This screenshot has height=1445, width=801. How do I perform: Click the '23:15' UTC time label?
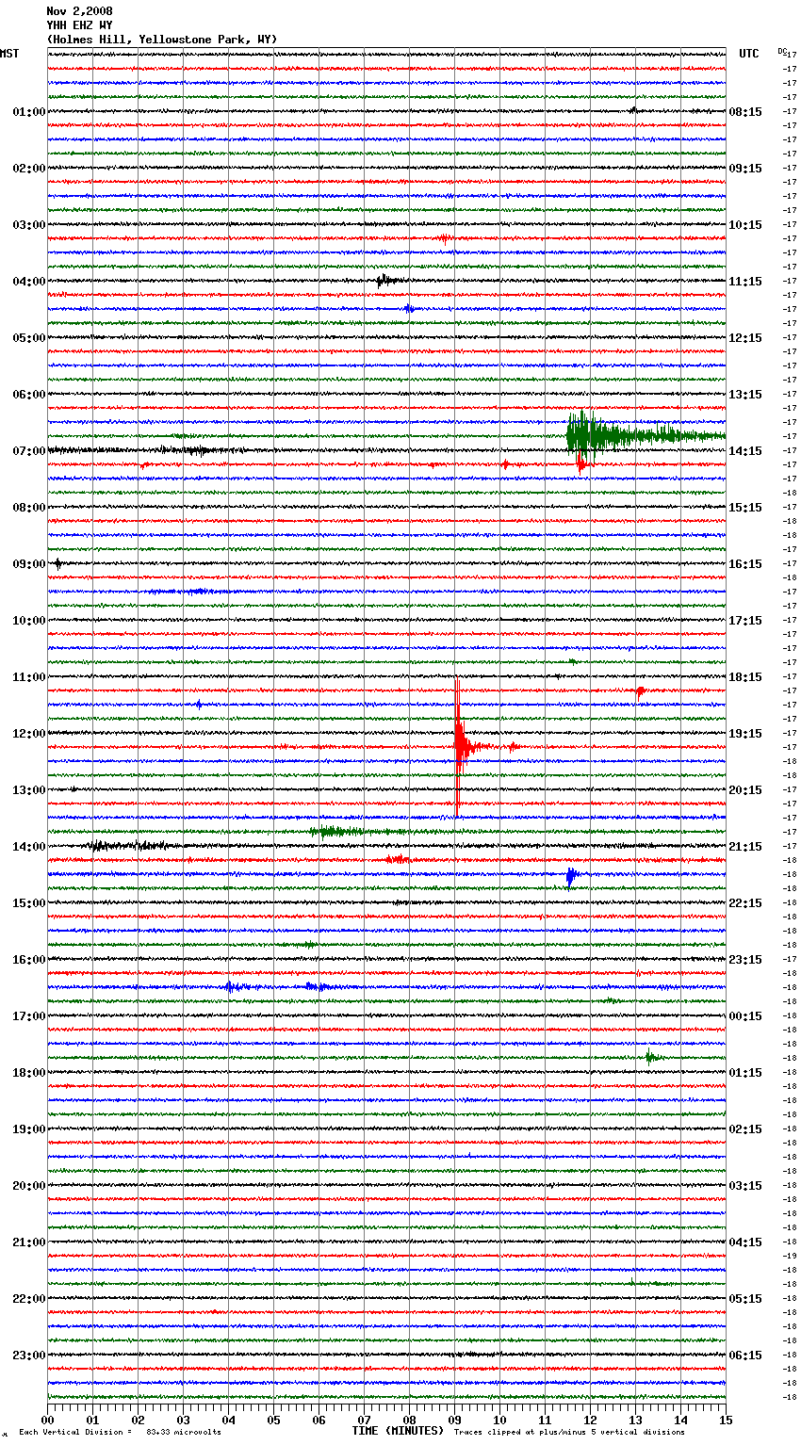(x=745, y=960)
